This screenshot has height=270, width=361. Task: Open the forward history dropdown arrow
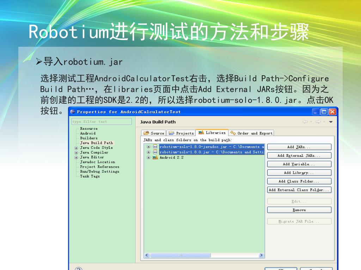pos(324,122)
